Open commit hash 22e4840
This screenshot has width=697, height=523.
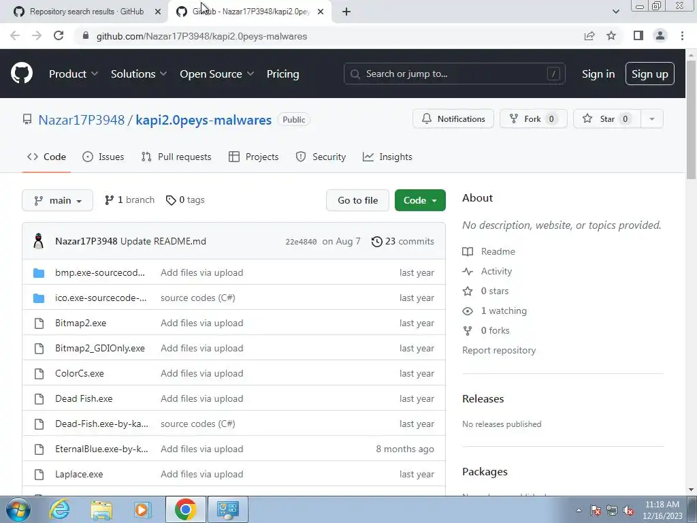point(301,242)
